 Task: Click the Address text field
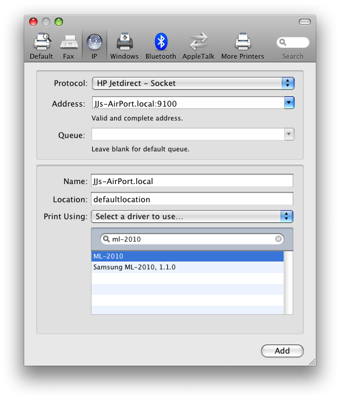188,103
